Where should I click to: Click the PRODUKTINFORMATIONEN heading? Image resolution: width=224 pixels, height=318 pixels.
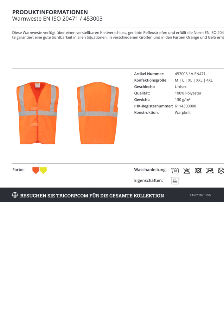(50, 12)
